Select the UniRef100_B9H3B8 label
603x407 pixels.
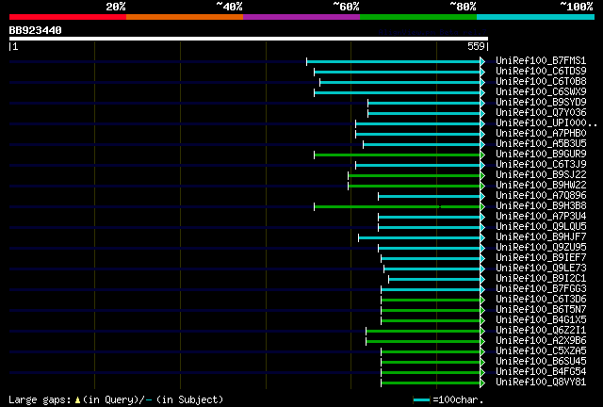541,205
